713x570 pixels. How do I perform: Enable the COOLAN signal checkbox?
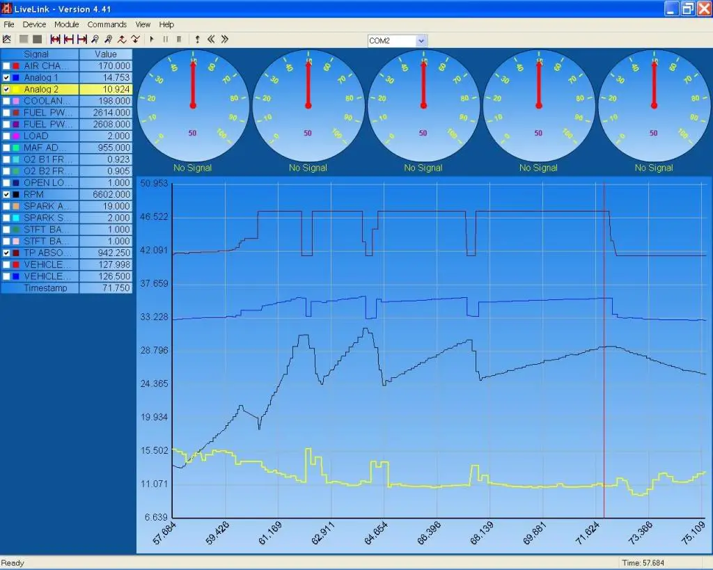pyautogui.click(x=6, y=101)
